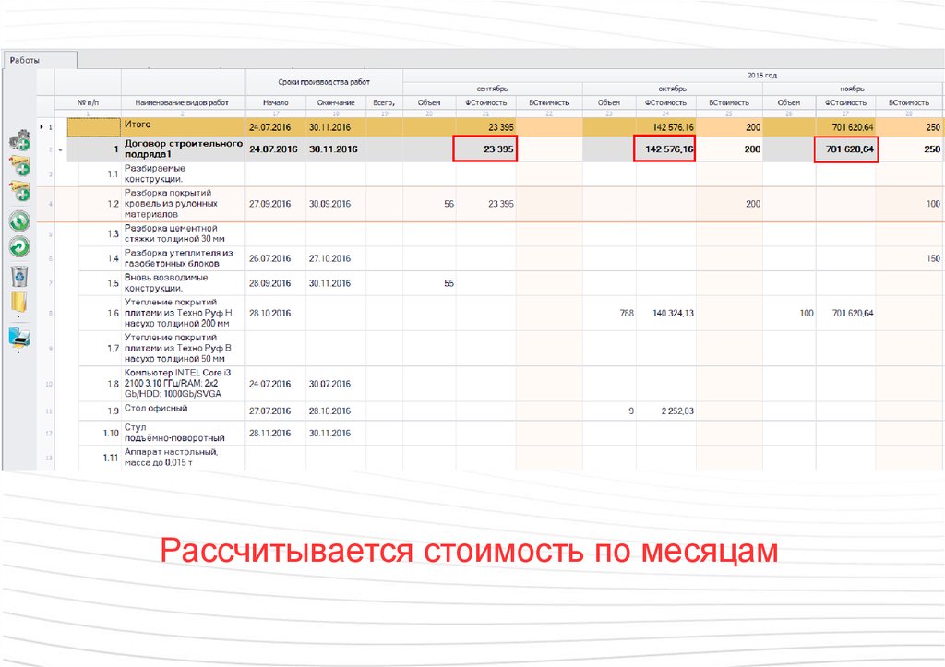This screenshot has height=667, width=945.
Task: Select the Разбираемые конструкции row
Action: point(183,173)
